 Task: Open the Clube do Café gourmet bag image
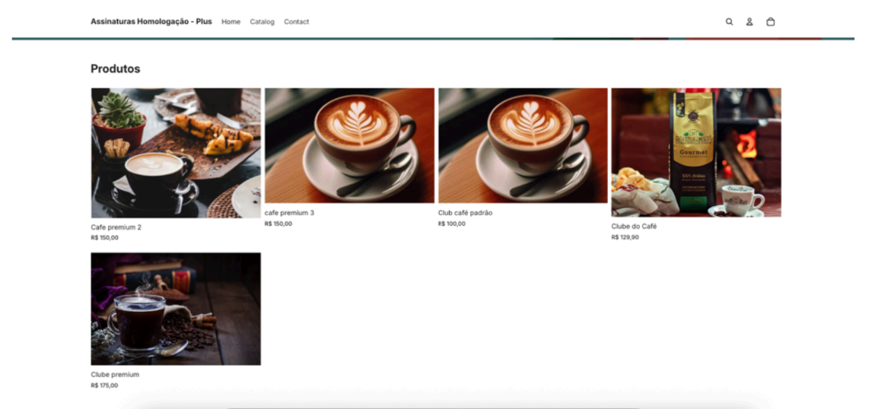click(x=695, y=152)
